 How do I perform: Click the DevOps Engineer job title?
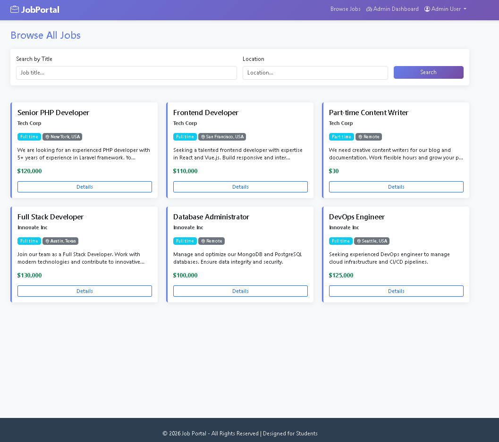click(x=357, y=217)
